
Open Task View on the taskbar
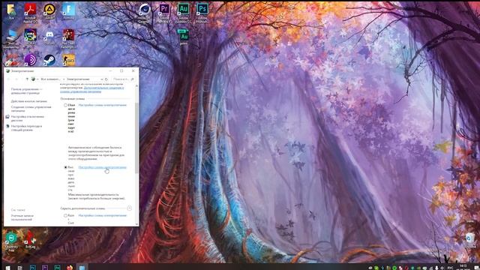(20, 267)
